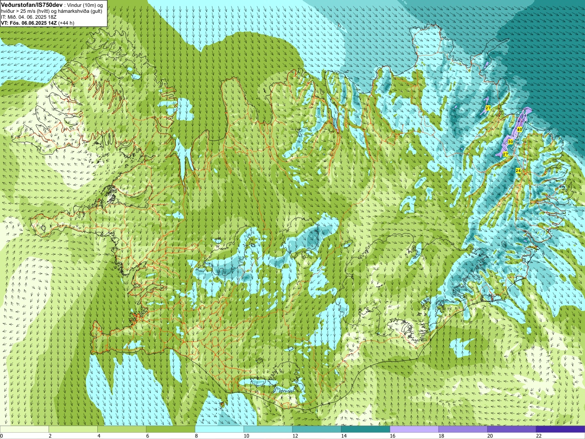585x439 pixels.
Task: Click the 6–8 m/s darker green scale swatch
Action: pyautogui.click(x=170, y=429)
